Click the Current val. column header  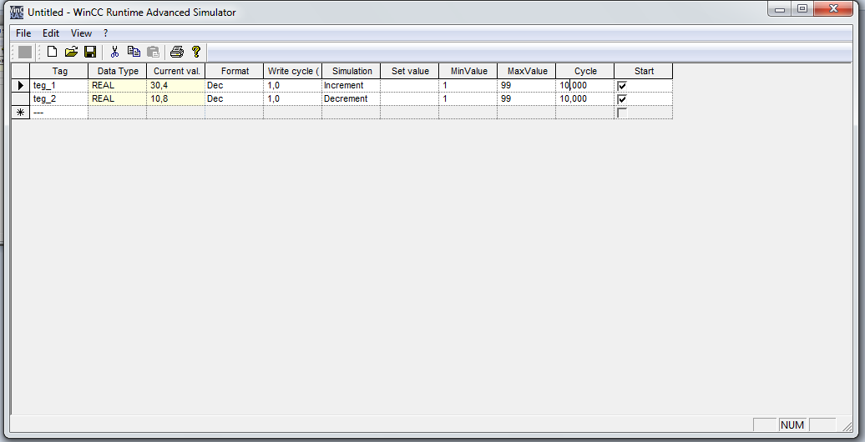[176, 71]
